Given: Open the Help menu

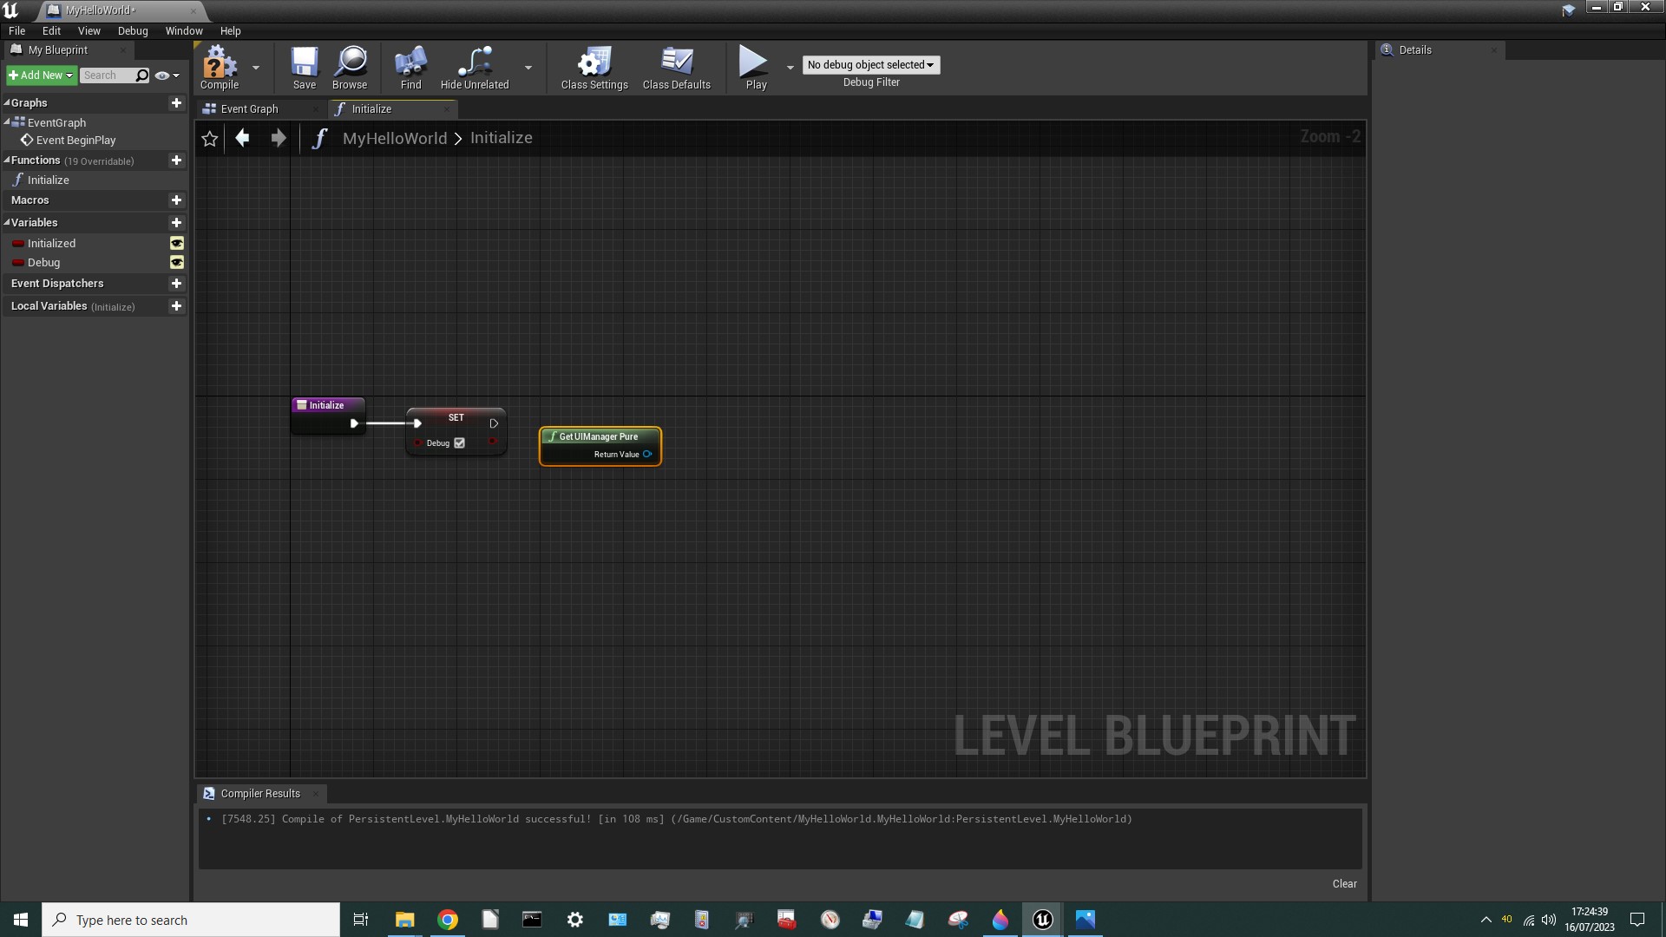Looking at the screenshot, I should point(231,31).
